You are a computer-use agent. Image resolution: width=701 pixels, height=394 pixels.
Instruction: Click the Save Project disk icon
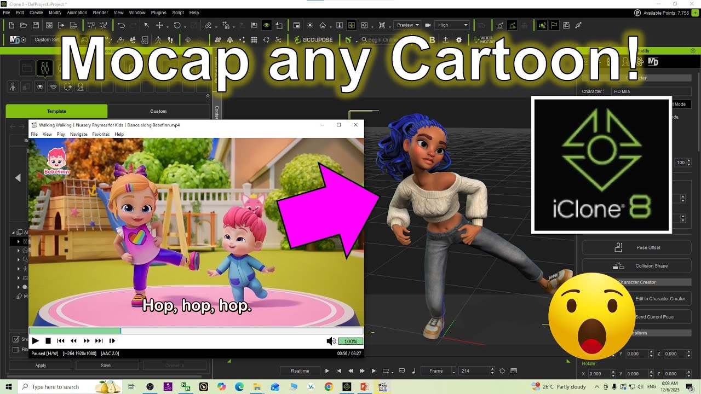coord(36,25)
